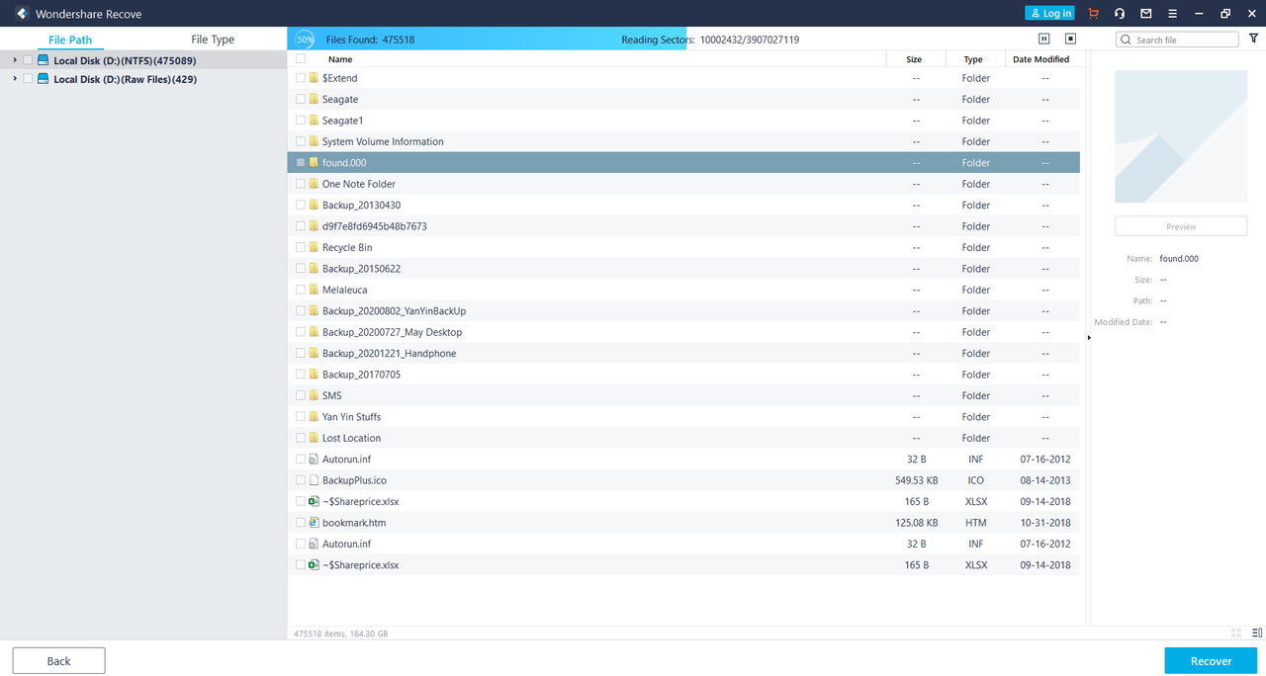Toggle the found.000 checkbox
Image resolution: width=1266 pixels, height=676 pixels.
[x=301, y=162]
